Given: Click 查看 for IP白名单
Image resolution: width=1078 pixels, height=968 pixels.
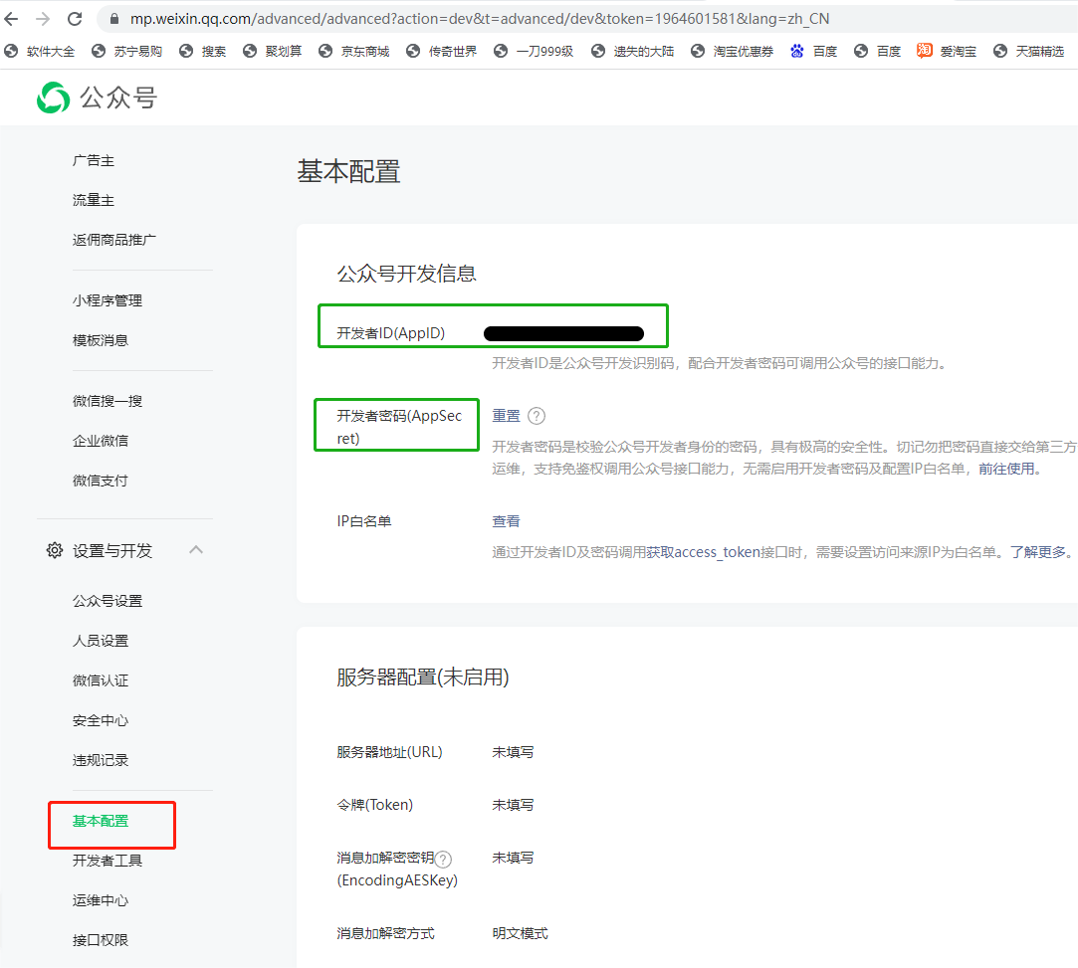Looking at the screenshot, I should pyautogui.click(x=506, y=521).
